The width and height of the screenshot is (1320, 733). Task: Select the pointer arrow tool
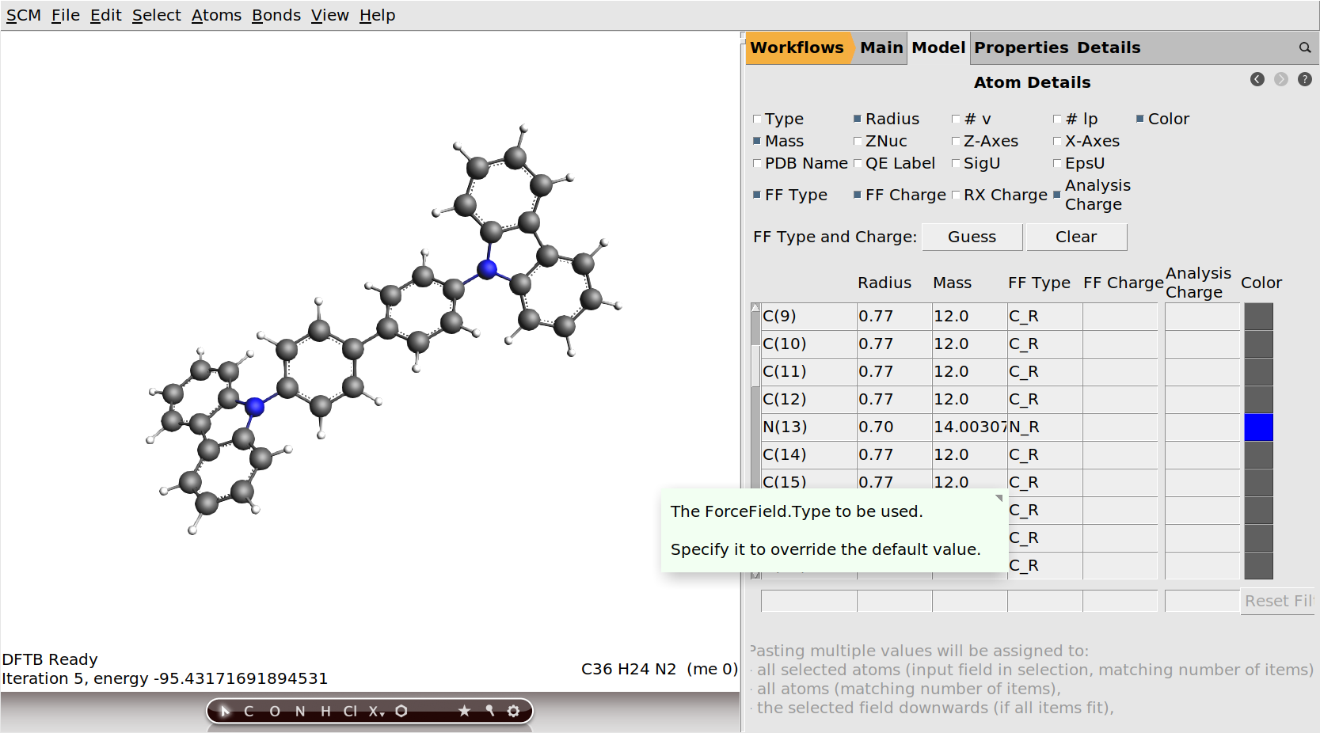tap(225, 711)
